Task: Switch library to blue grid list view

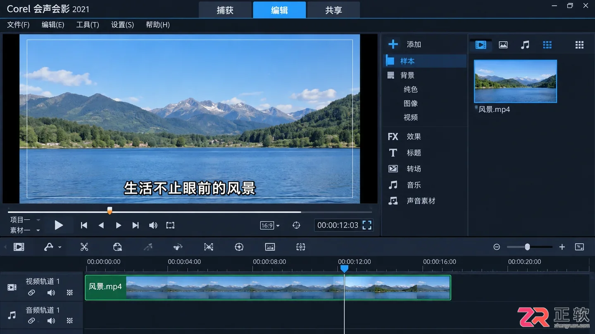Action: [x=547, y=45]
